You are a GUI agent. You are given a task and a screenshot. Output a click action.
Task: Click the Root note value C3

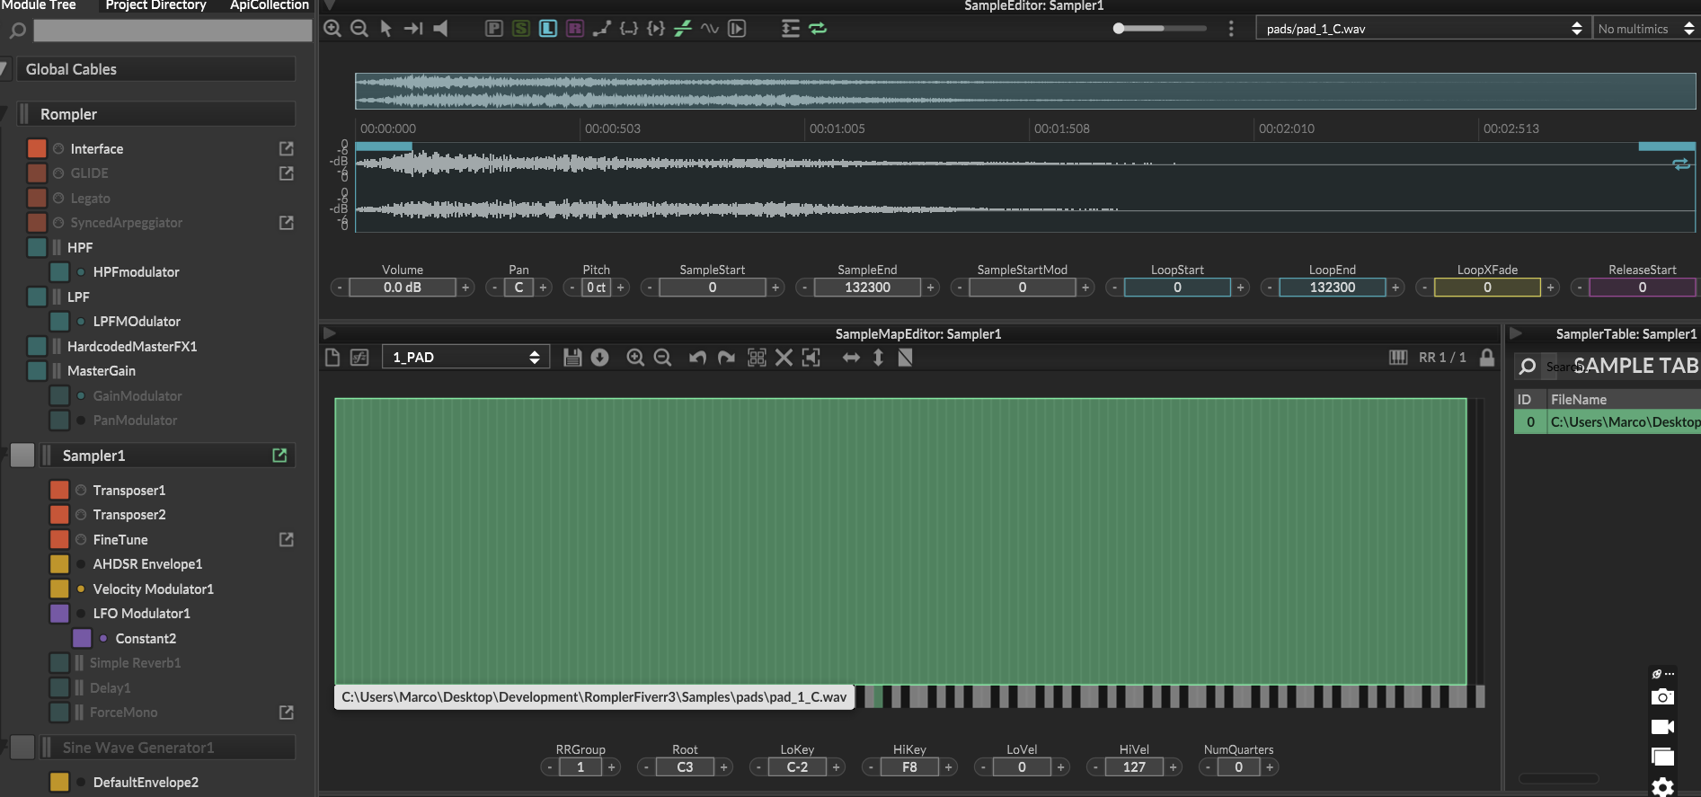pos(685,767)
